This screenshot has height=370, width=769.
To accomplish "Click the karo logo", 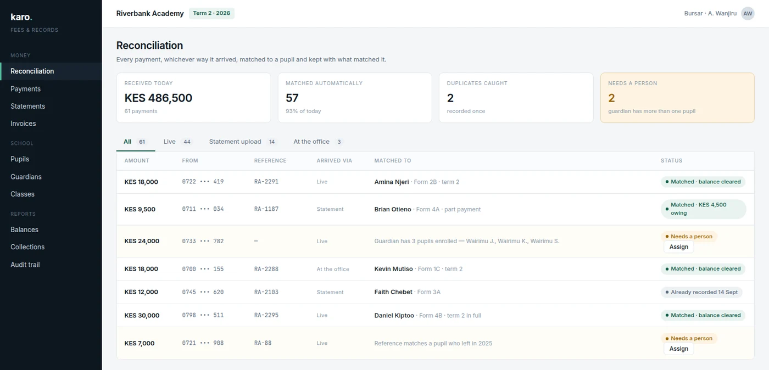I will click(21, 17).
